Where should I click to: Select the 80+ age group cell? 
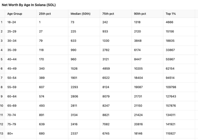(x=10, y=134)
